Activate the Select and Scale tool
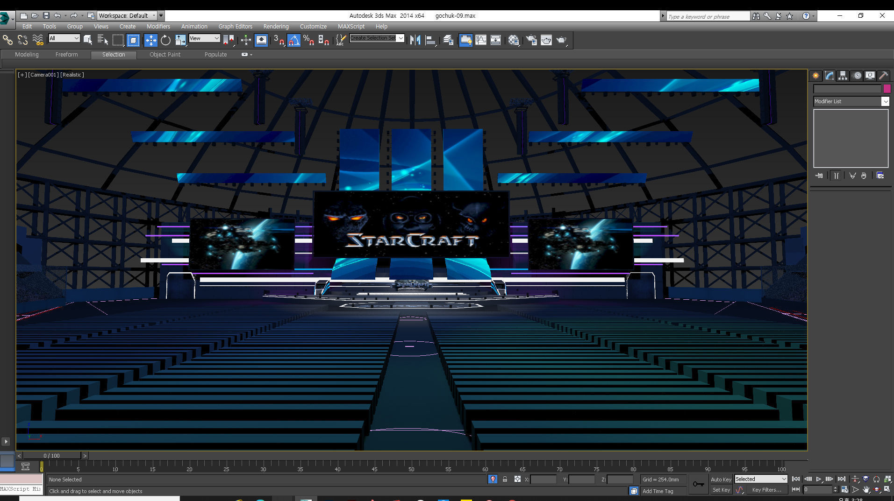 pyautogui.click(x=180, y=40)
